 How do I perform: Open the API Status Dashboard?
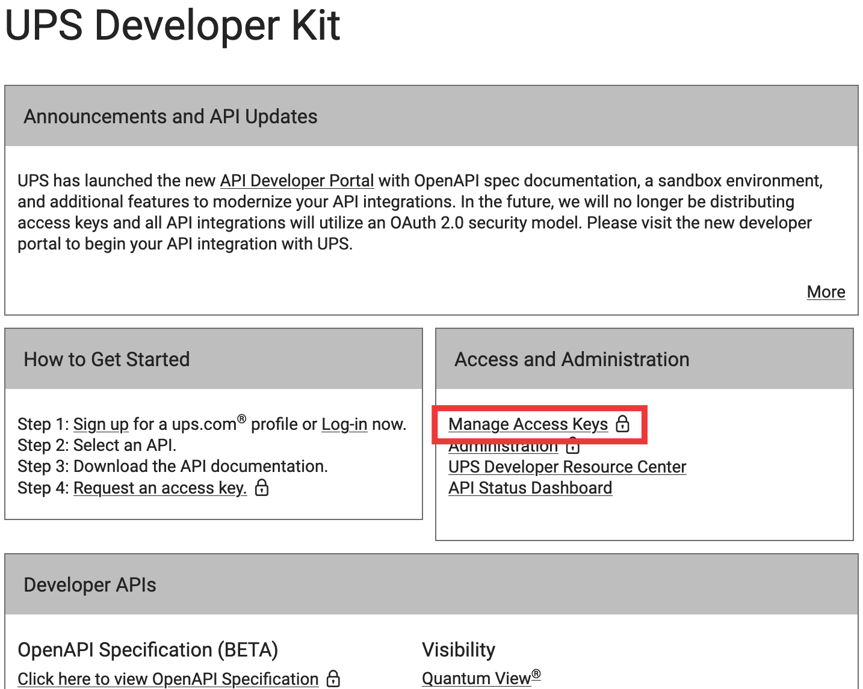530,488
